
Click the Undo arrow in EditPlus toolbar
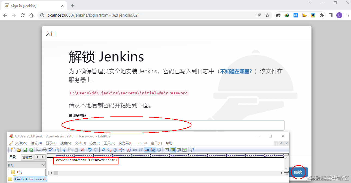click(x=90, y=150)
